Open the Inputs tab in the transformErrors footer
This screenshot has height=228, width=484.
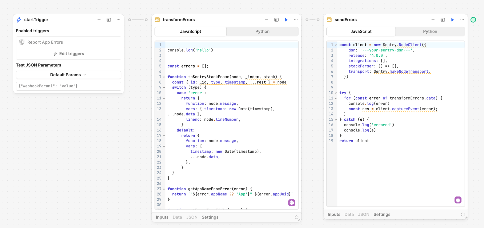(x=162, y=217)
